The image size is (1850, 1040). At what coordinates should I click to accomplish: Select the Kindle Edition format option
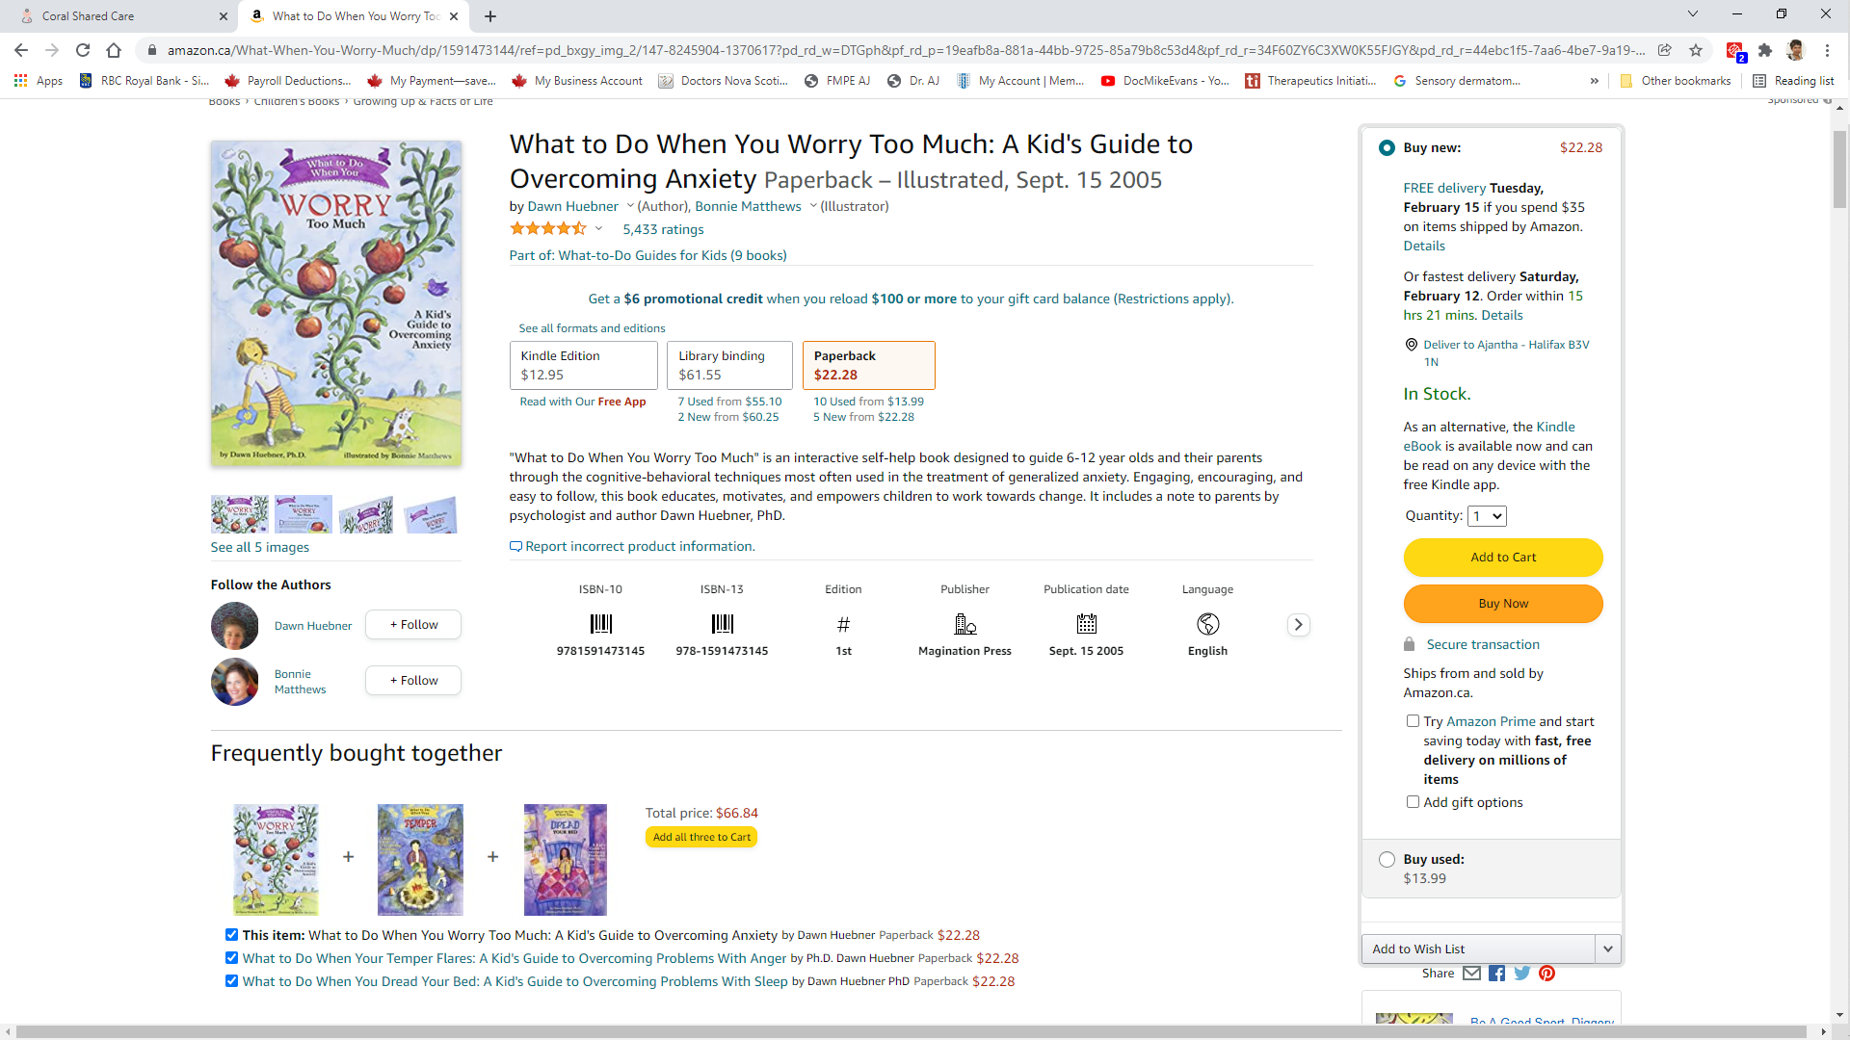tap(583, 365)
